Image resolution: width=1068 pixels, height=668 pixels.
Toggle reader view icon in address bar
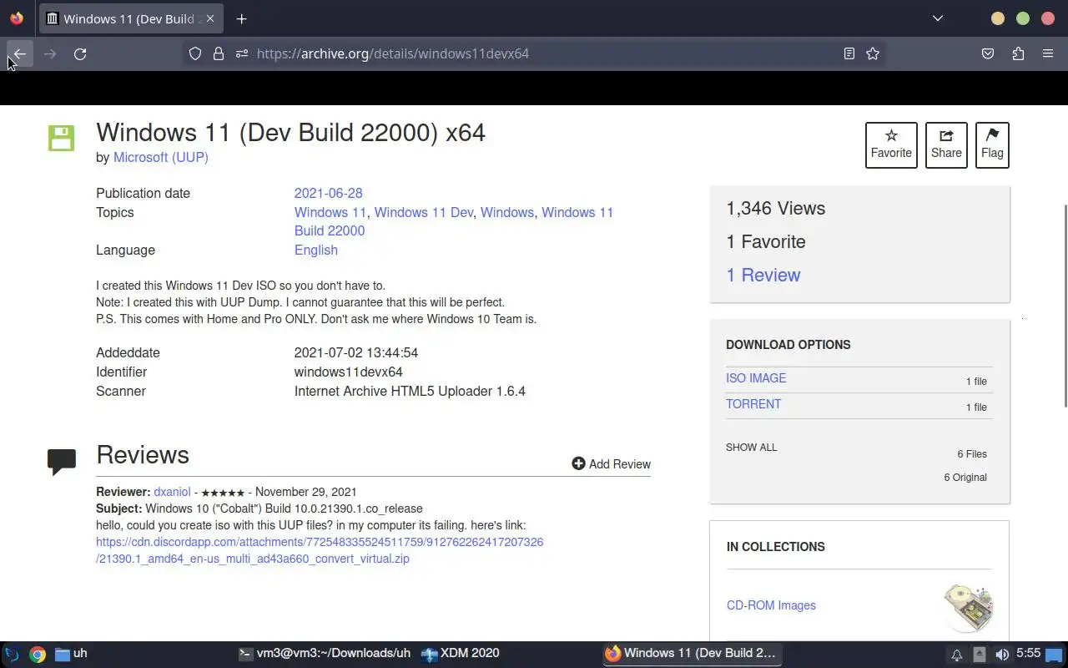(x=849, y=53)
